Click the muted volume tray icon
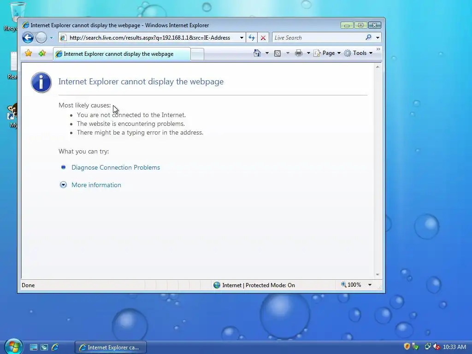 click(x=437, y=347)
